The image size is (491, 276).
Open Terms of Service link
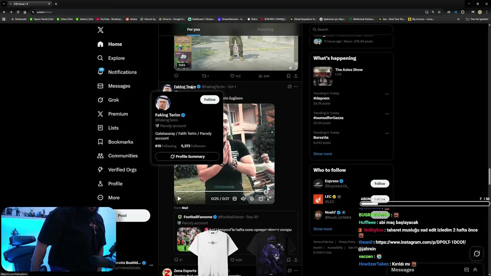[x=323, y=242]
